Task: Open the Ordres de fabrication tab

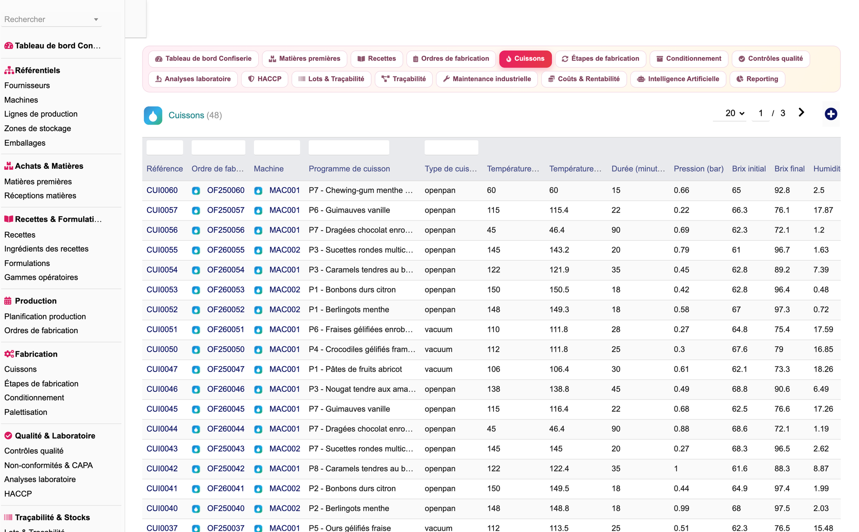Action: pyautogui.click(x=451, y=59)
